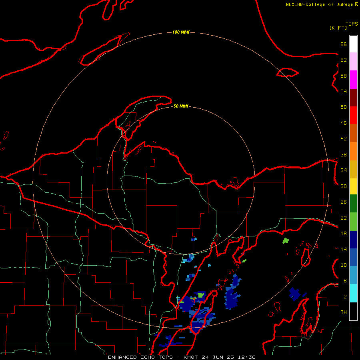Viewport: 360px width, 360px height.
Task: Click the ENHANCED ECHO TOPS caption
Action: pyautogui.click(x=182, y=357)
